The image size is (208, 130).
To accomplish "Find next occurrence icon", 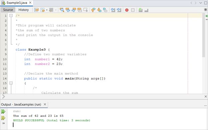I will click(74, 10).
